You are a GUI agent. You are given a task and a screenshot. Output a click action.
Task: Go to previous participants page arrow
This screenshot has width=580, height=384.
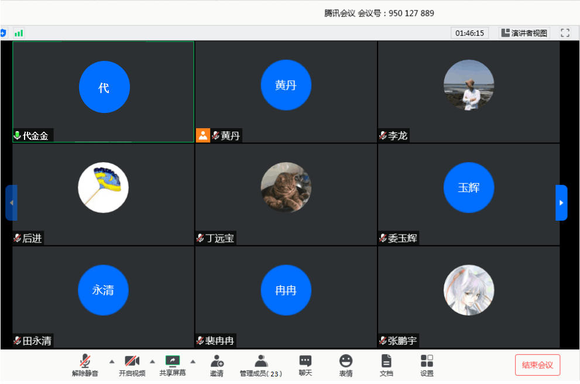[x=12, y=203]
